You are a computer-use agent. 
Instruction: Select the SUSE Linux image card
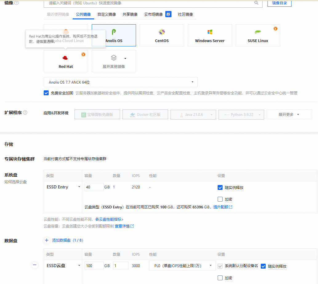pos(258,35)
